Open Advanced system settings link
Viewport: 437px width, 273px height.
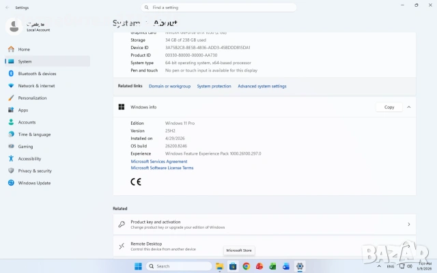coord(262,86)
